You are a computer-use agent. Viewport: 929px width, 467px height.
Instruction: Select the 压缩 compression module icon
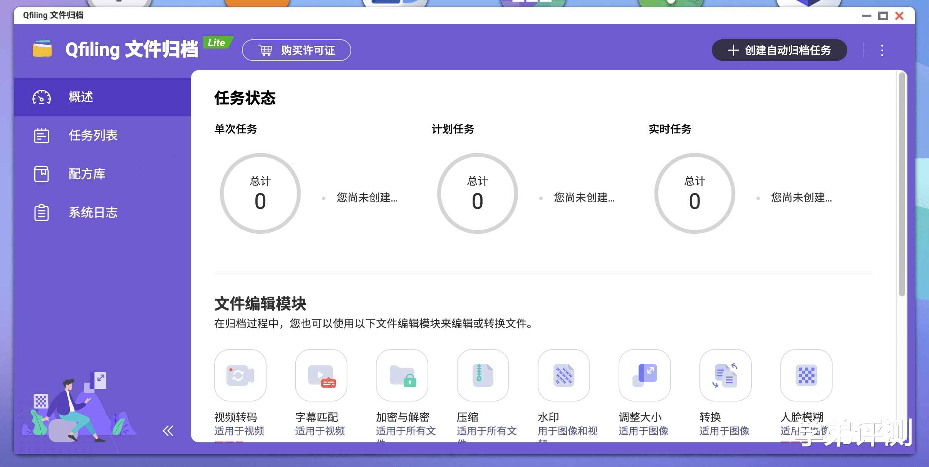click(x=483, y=375)
